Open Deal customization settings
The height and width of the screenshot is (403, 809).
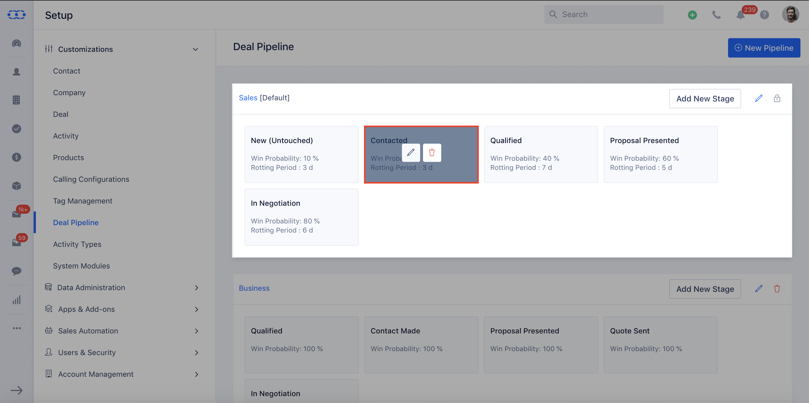click(x=61, y=114)
